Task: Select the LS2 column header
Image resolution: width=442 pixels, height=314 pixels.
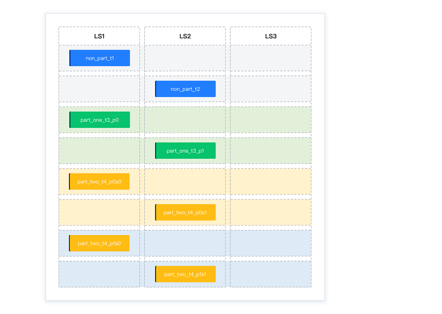Action: coord(185,36)
